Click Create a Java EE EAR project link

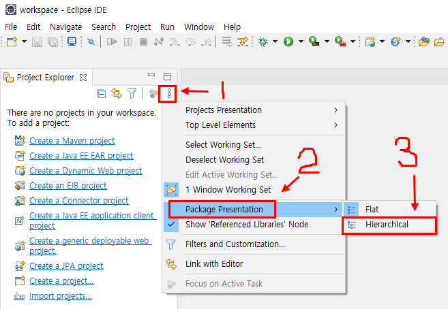coord(81,156)
